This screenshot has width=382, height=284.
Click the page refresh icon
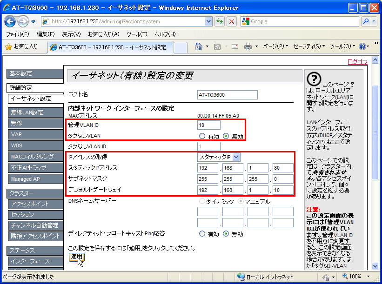[220, 21]
